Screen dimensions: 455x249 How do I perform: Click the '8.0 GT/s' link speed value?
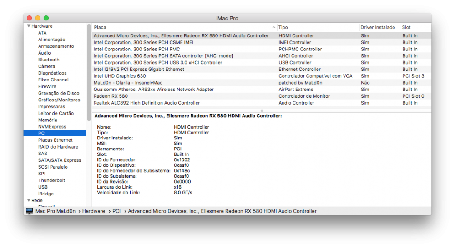tap(183, 193)
